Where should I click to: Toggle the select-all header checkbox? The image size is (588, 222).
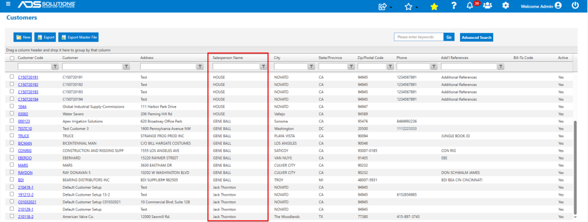tap(12, 58)
